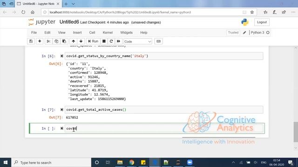Viewport: 298px width, 167px height.
Task: Interrupt the kernel with the stop icon
Action: click(x=104, y=41)
